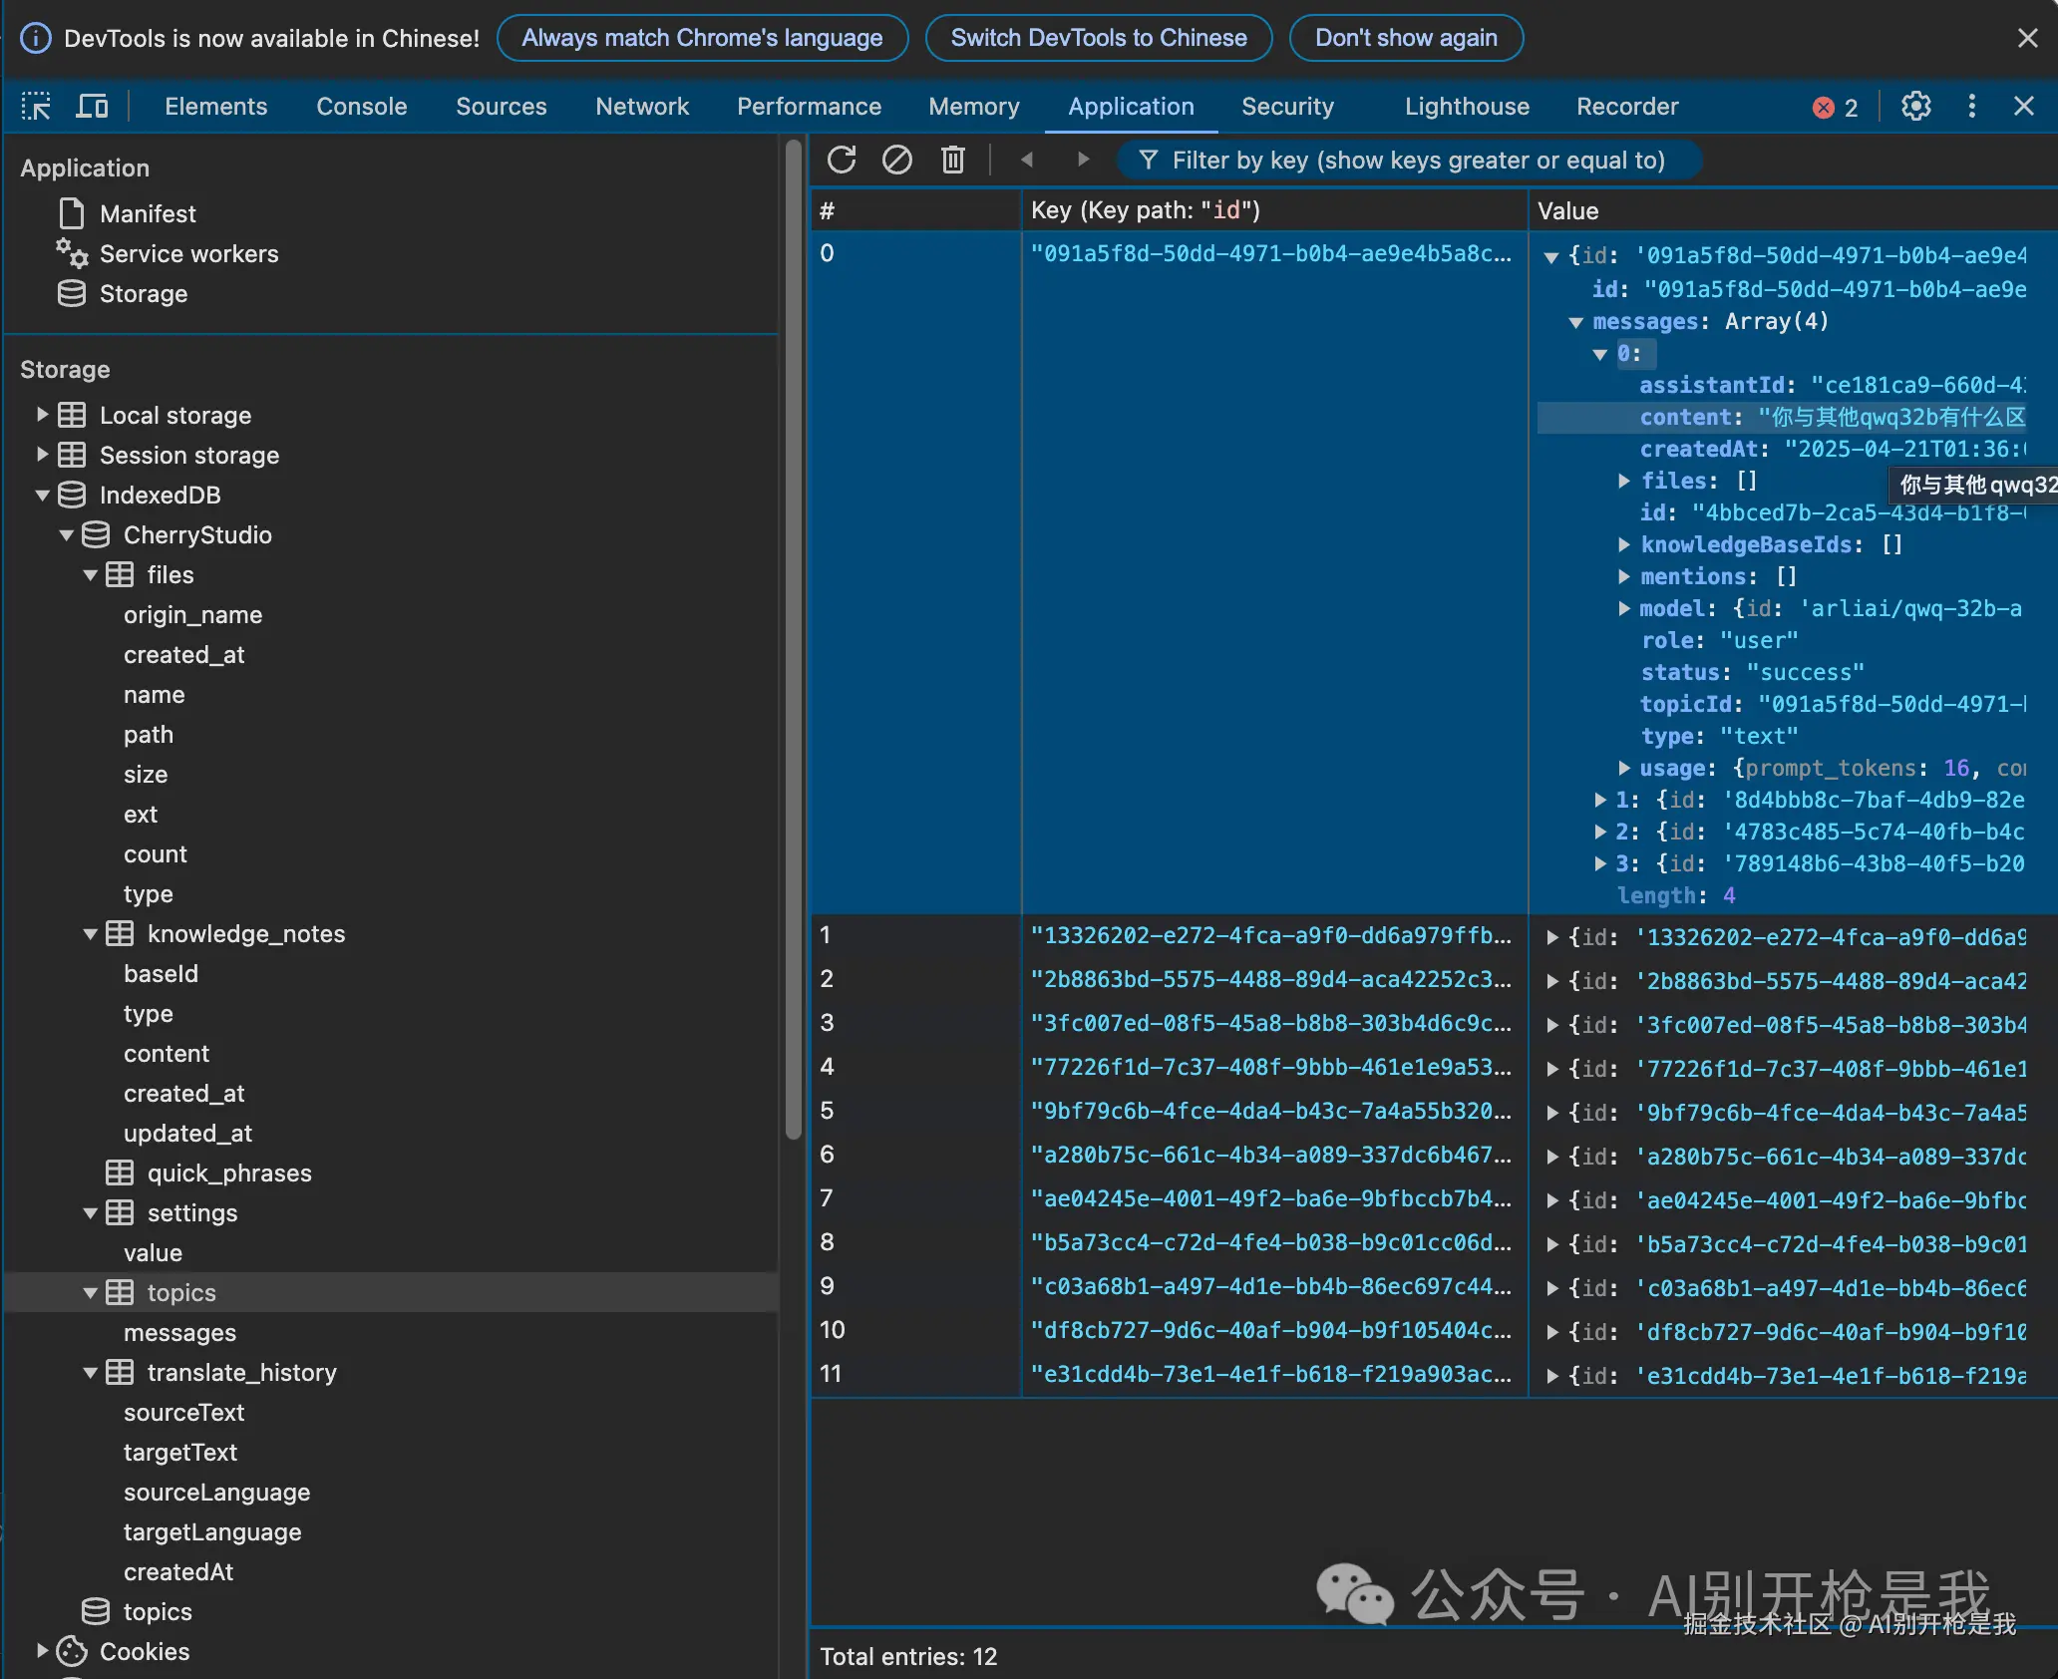Open DevTools settings gear icon
This screenshot has width=2058, height=1679.
(1915, 106)
